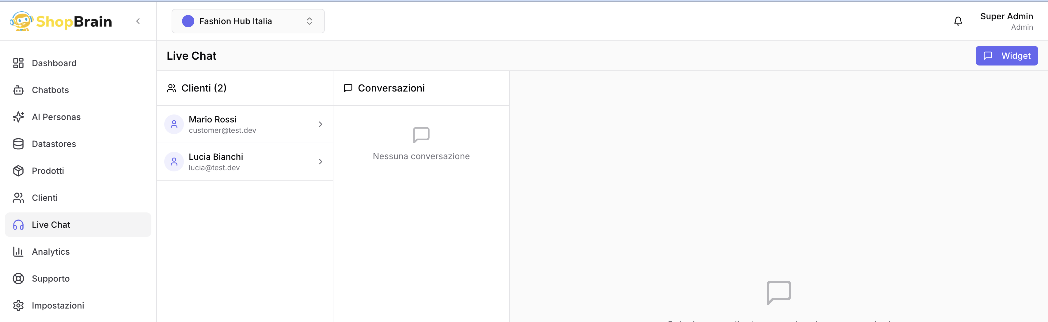Click the Datastores database icon
The width and height of the screenshot is (1048, 322).
pos(18,144)
